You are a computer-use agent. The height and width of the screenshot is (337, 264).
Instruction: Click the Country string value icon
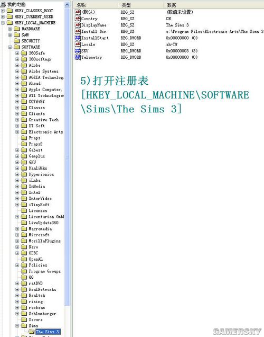tap(78, 19)
